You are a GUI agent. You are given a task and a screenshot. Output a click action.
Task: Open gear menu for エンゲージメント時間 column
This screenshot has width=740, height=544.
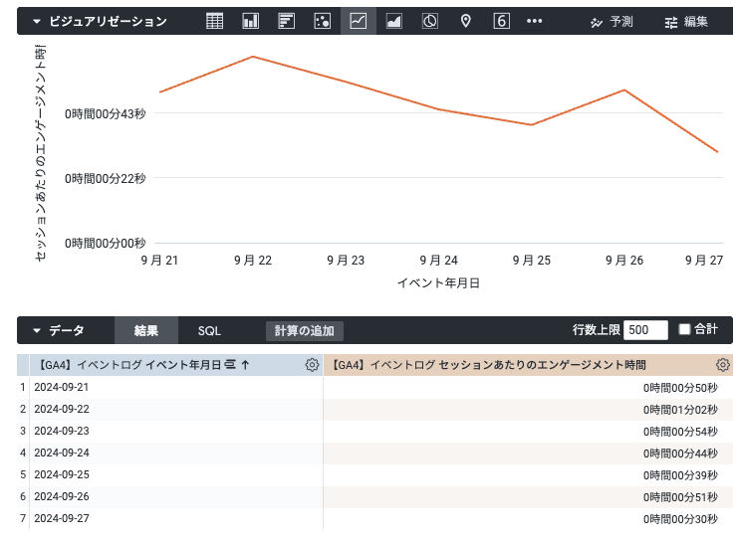click(722, 365)
